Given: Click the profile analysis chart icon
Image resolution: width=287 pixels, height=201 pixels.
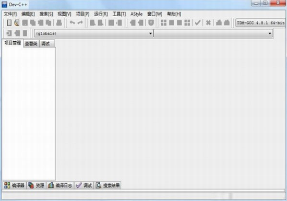Looking at the screenshot, I should (219, 22).
